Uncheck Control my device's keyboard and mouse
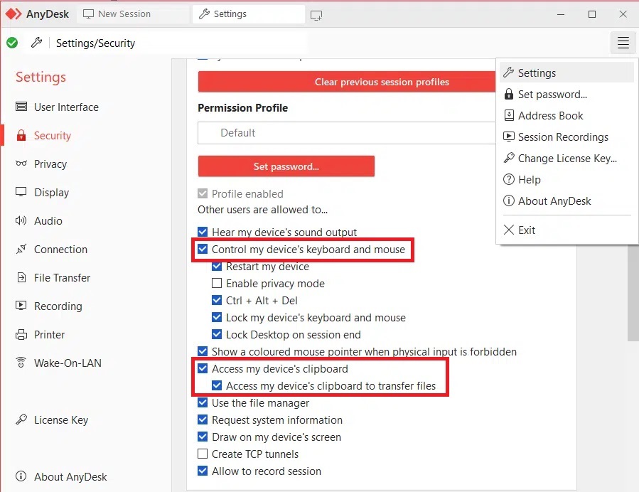Image resolution: width=639 pixels, height=492 pixels. pyautogui.click(x=203, y=249)
